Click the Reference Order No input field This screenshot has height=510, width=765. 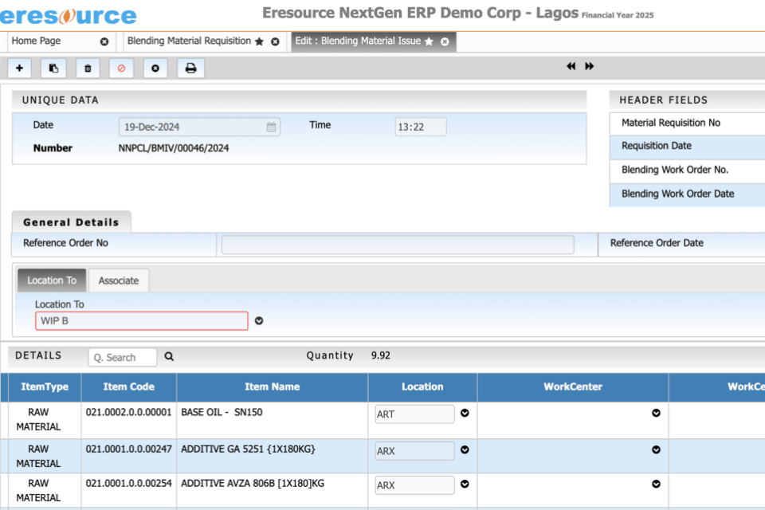[398, 245]
